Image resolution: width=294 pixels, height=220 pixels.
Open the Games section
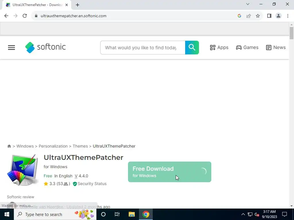(x=247, y=48)
